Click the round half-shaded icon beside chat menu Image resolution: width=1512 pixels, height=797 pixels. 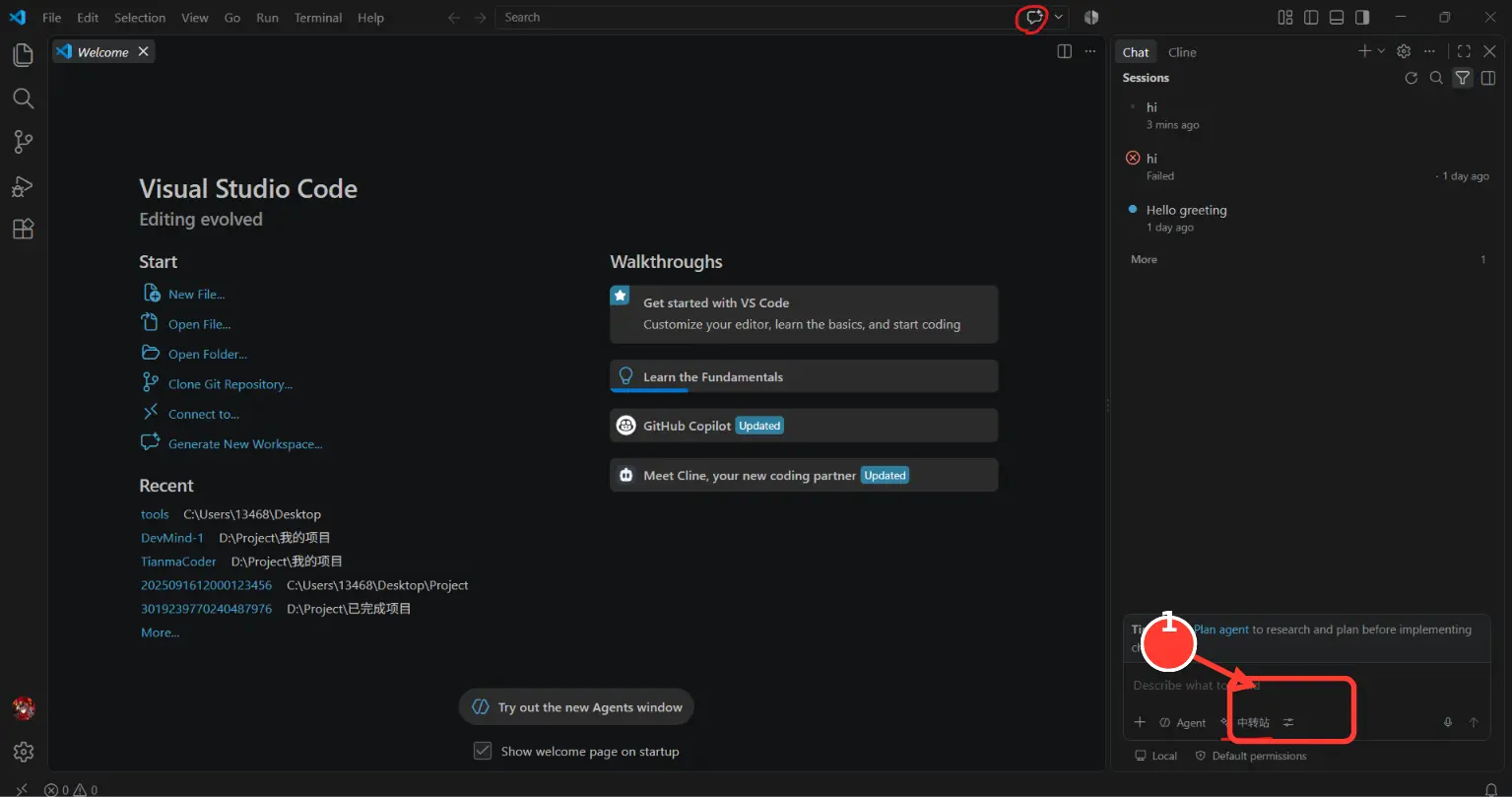click(1090, 17)
